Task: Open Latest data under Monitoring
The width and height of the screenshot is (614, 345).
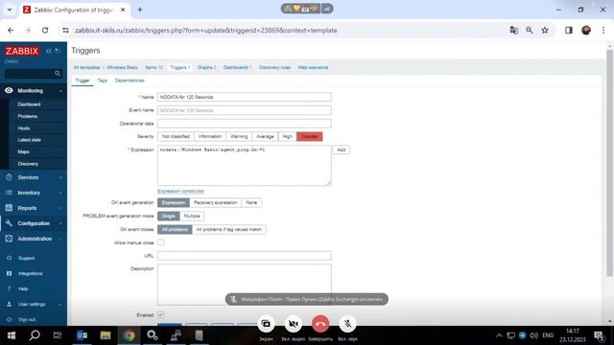Action: [x=29, y=140]
